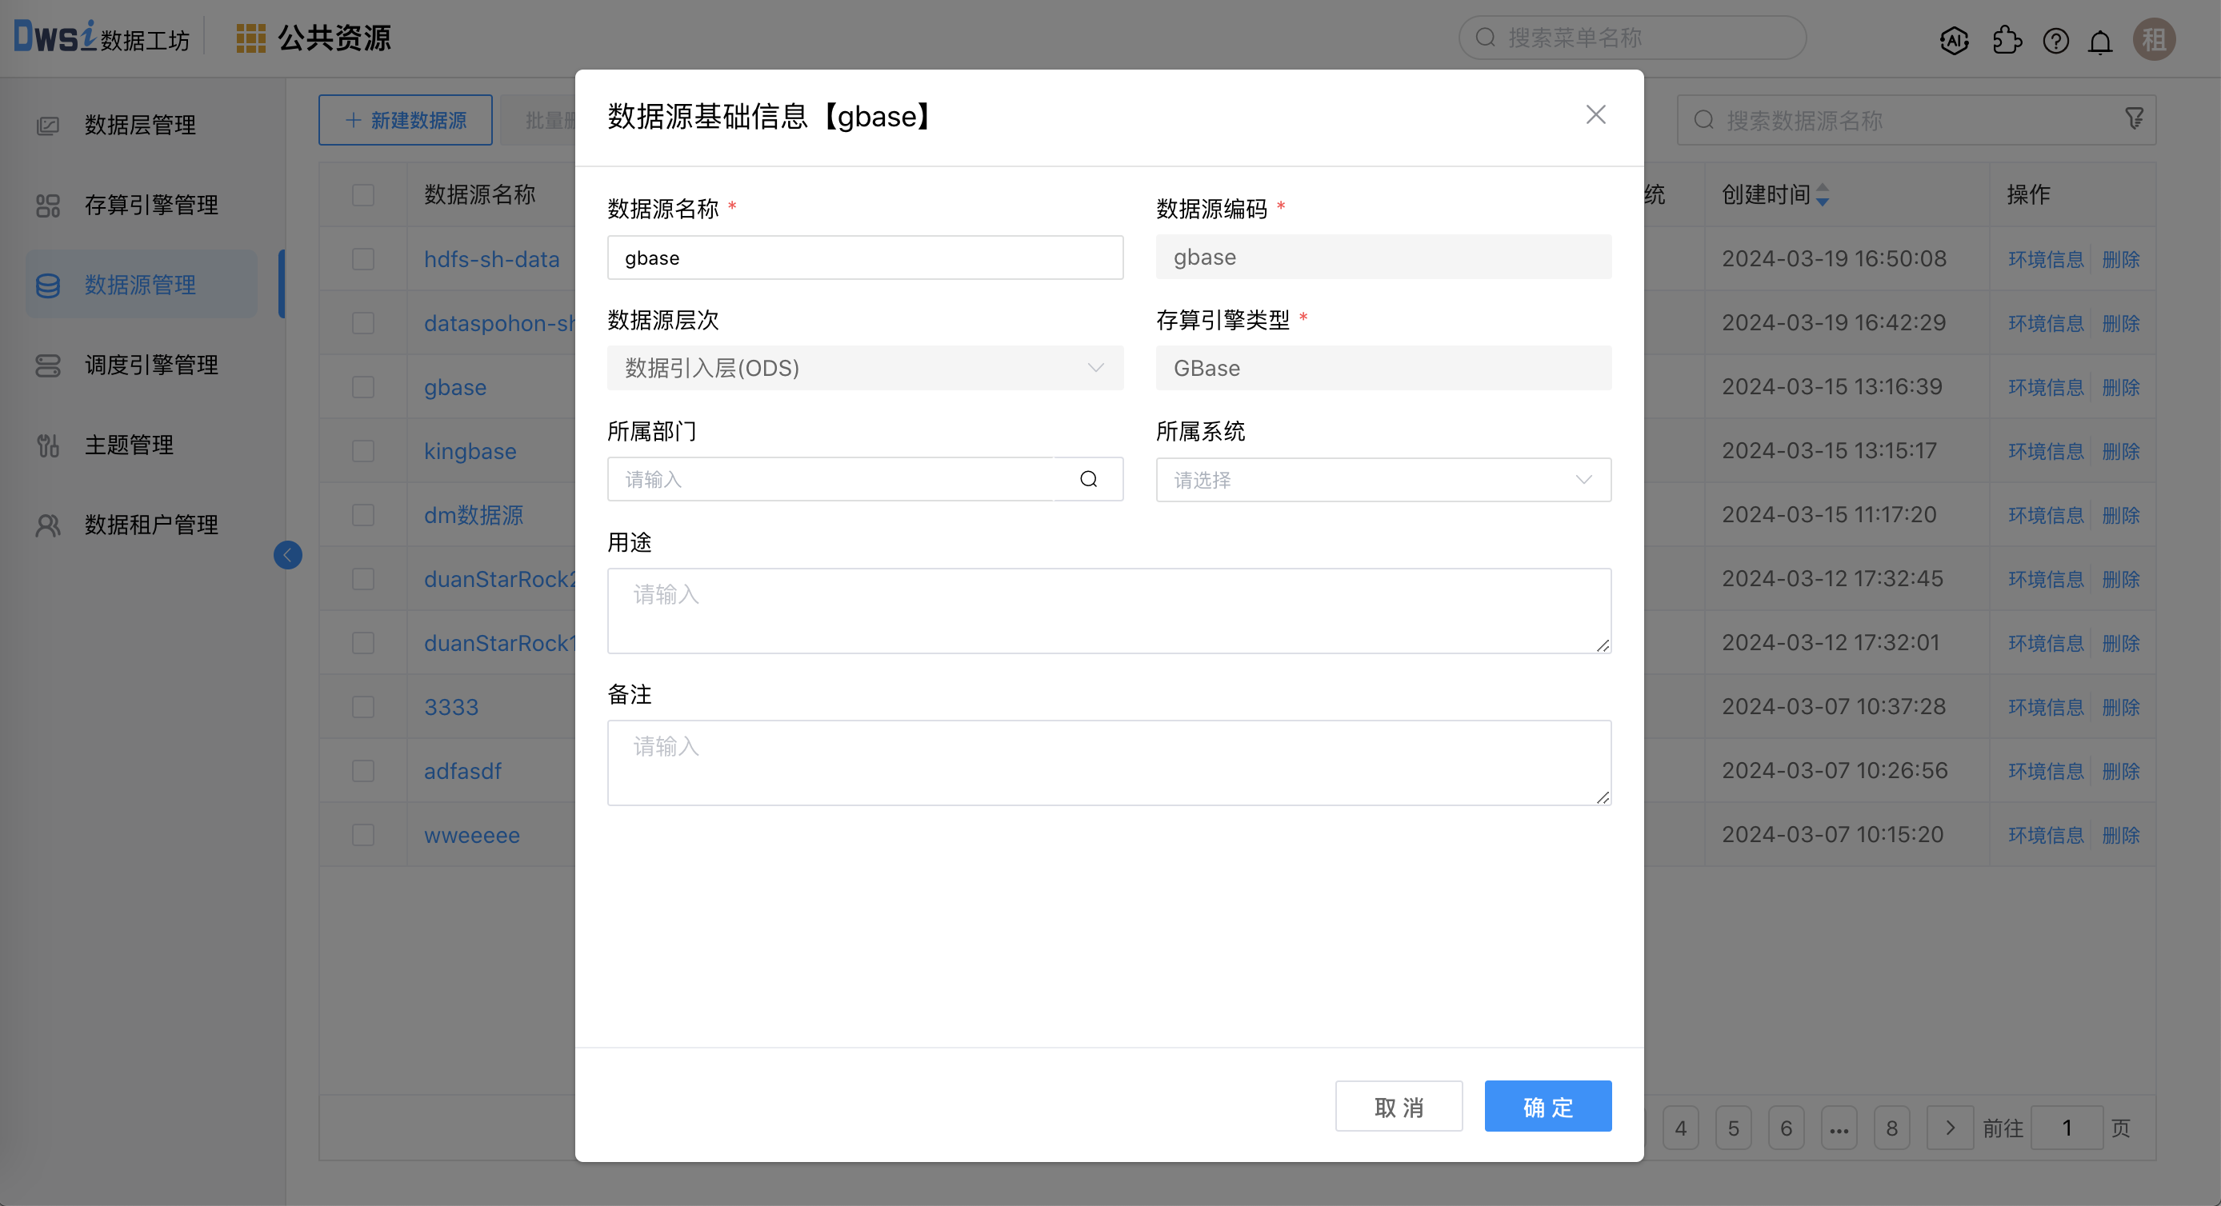Open the 数据源层次 dropdown
The width and height of the screenshot is (2221, 1206).
[x=865, y=368]
